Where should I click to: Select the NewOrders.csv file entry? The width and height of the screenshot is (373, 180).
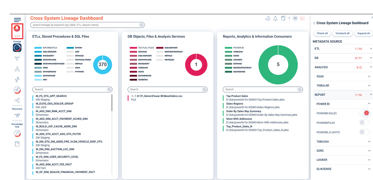click(x=155, y=98)
